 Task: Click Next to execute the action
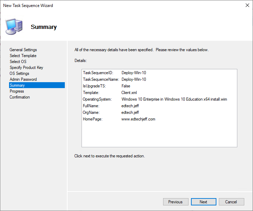pos(203,202)
